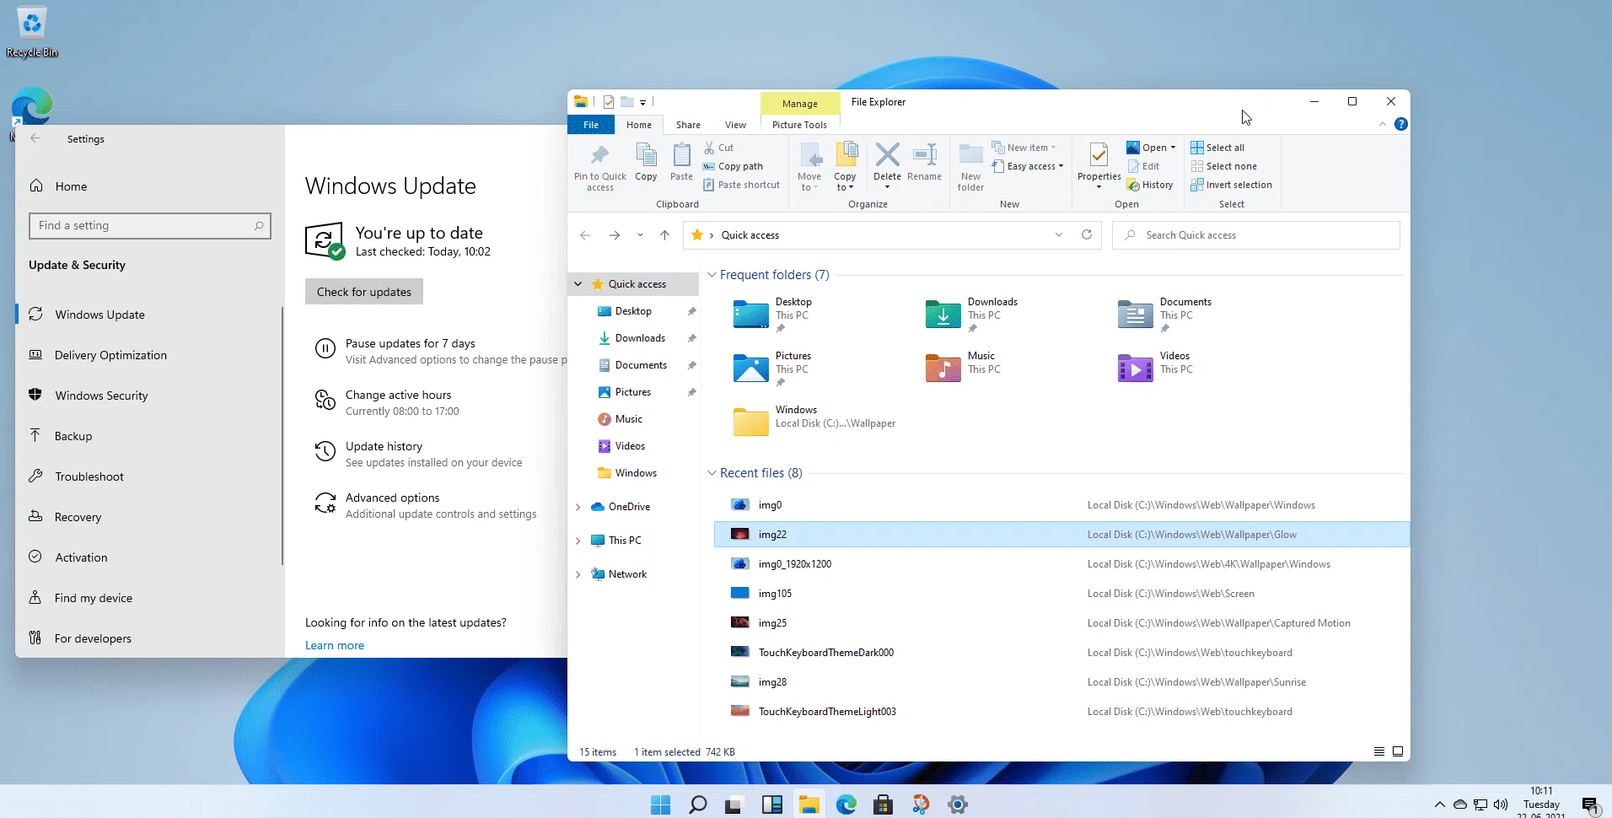Open the File ribbon tab

(591, 125)
